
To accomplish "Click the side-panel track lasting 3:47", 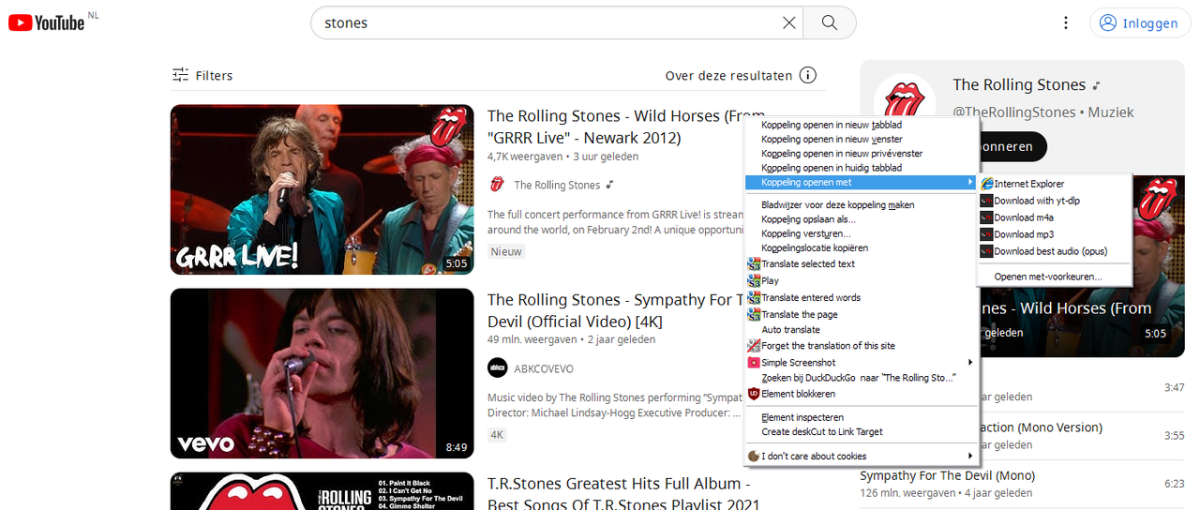I will point(1173,387).
